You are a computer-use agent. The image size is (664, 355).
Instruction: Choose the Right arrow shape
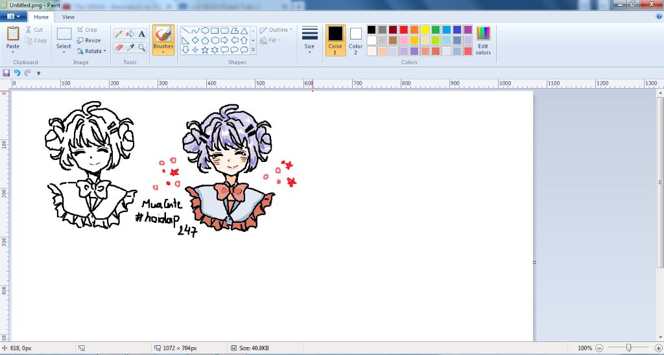[x=224, y=40]
